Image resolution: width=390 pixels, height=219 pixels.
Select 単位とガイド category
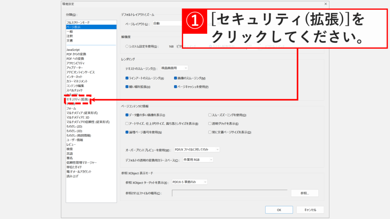(74, 167)
